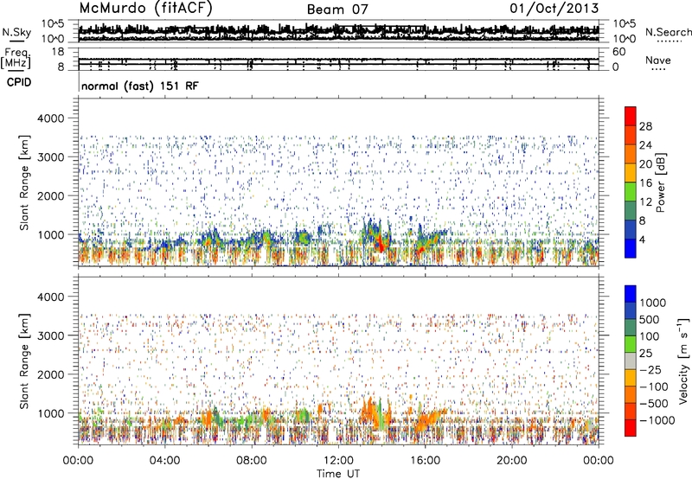
Task: Select the Velocity [m s-1] colorbar title
Action: point(683,361)
